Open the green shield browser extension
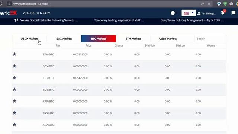238x134 pixels. pyautogui.click(x=225, y=4)
